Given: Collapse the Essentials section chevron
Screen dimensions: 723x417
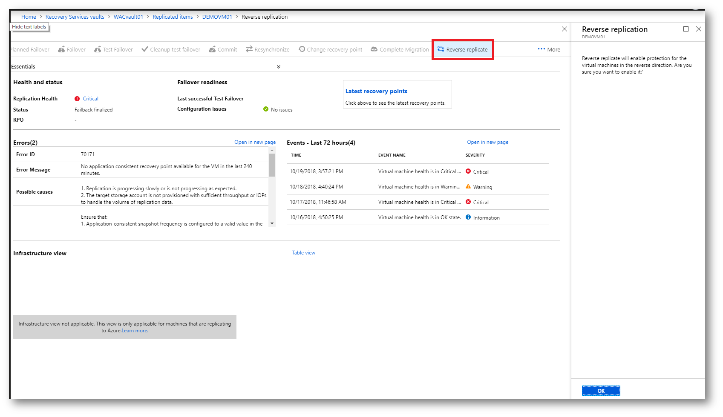Looking at the screenshot, I should pos(279,67).
